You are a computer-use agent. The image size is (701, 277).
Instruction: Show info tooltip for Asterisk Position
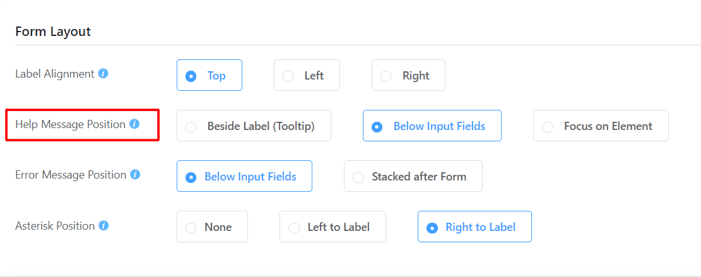point(103,225)
